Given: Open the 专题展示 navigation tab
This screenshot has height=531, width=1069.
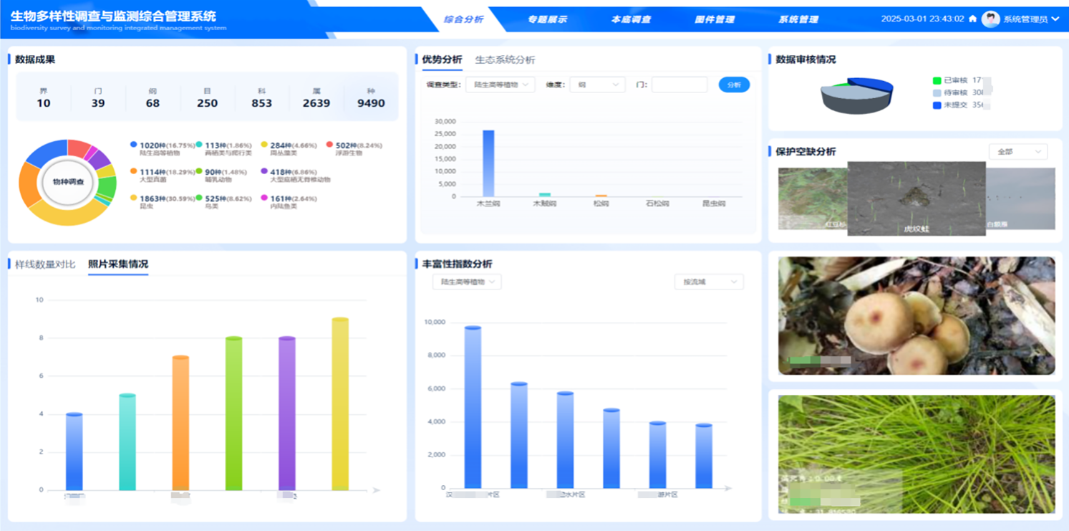Looking at the screenshot, I should coord(547,19).
